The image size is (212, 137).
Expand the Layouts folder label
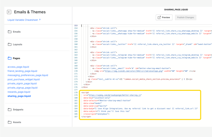(18, 44)
